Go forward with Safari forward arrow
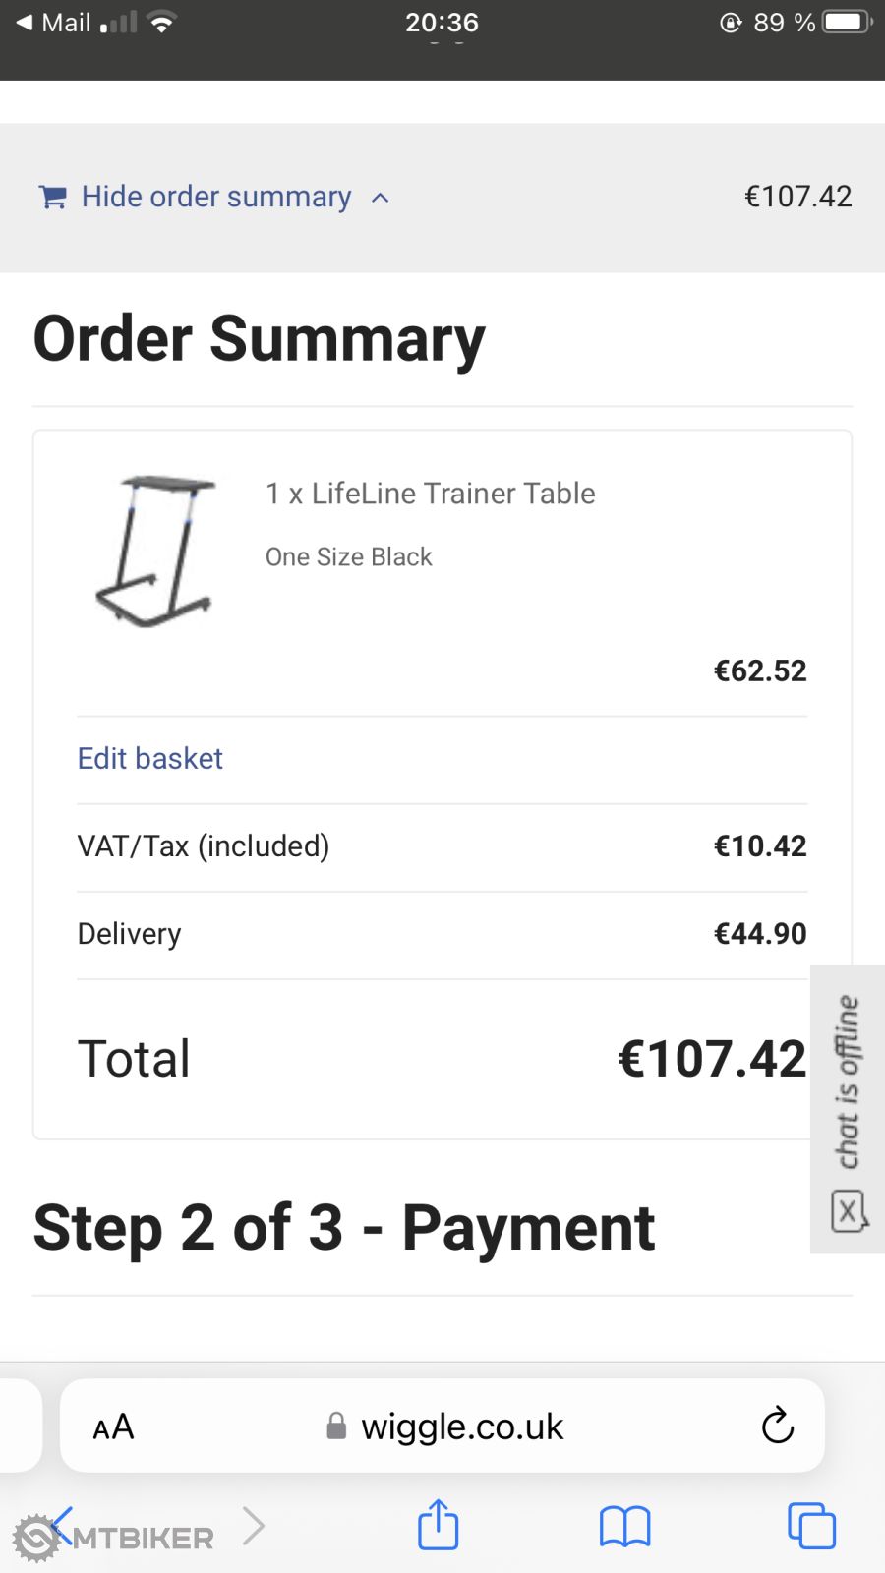Image resolution: width=885 pixels, height=1573 pixels. (x=254, y=1525)
